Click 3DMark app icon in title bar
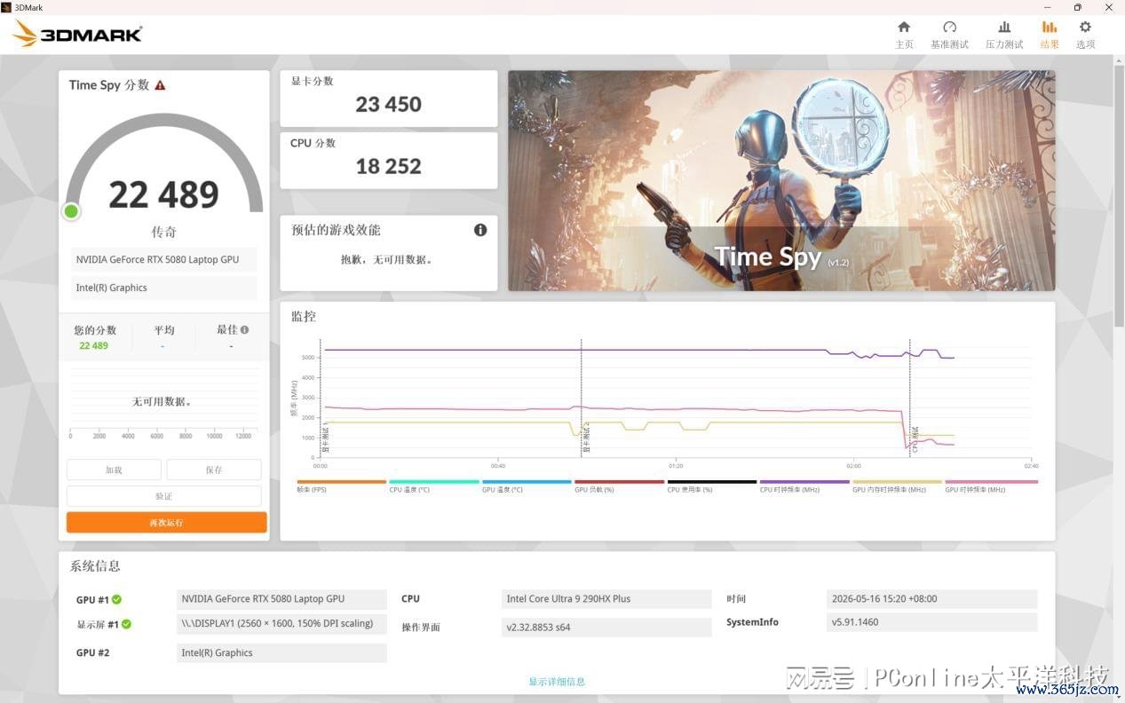The height and width of the screenshot is (703, 1125). click(7, 7)
